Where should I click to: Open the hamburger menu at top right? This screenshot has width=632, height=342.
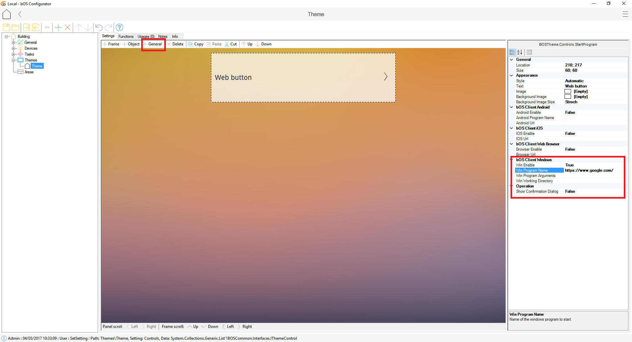point(625,14)
